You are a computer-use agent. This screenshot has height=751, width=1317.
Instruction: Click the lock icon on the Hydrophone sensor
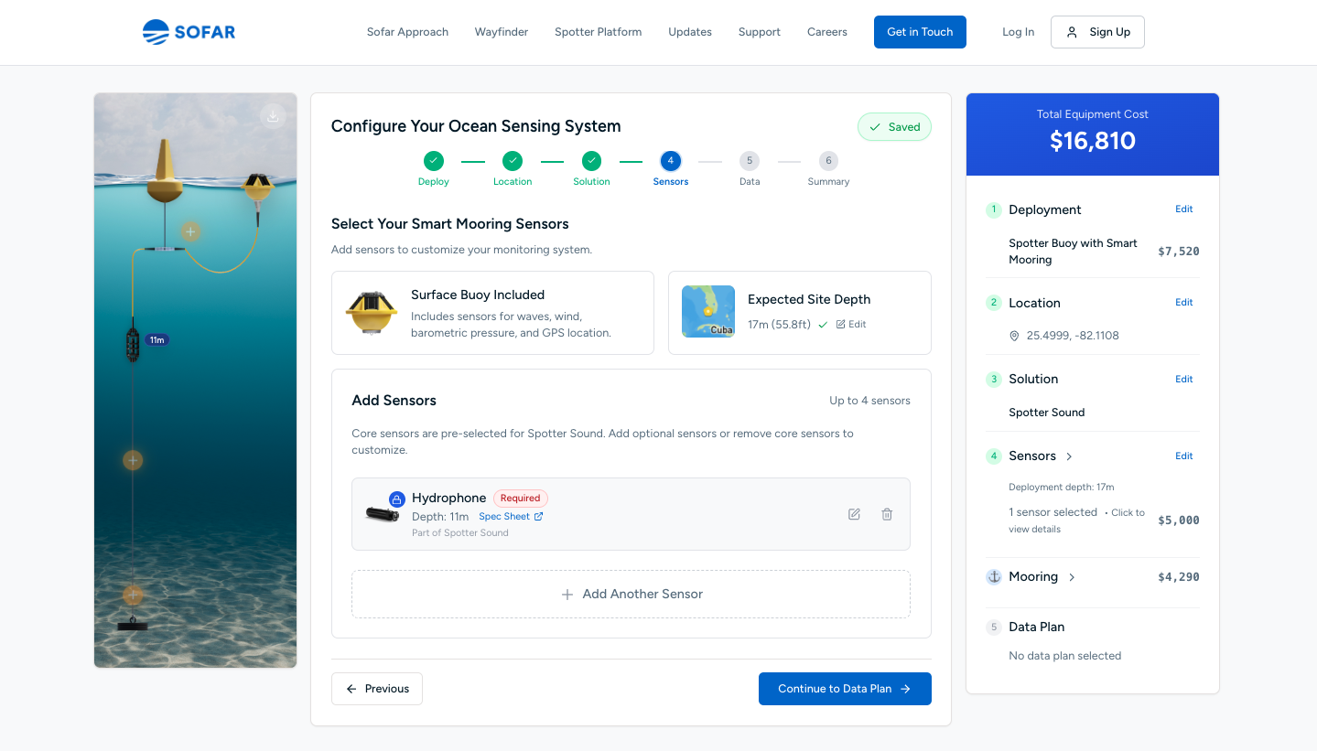[x=397, y=499]
